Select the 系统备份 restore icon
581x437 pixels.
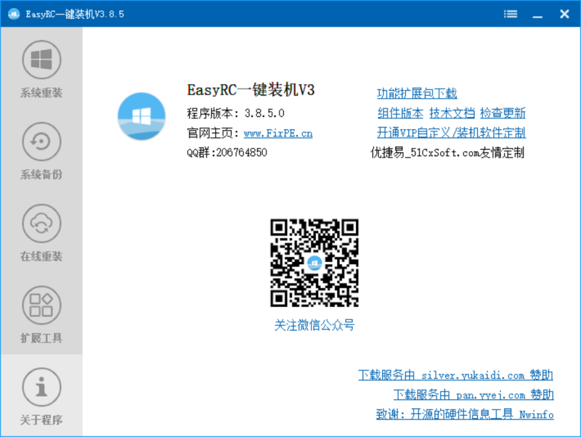(41, 141)
